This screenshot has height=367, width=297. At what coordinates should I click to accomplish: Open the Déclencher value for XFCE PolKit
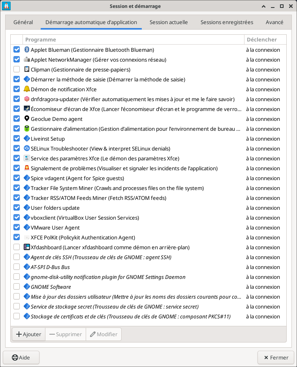263,237
